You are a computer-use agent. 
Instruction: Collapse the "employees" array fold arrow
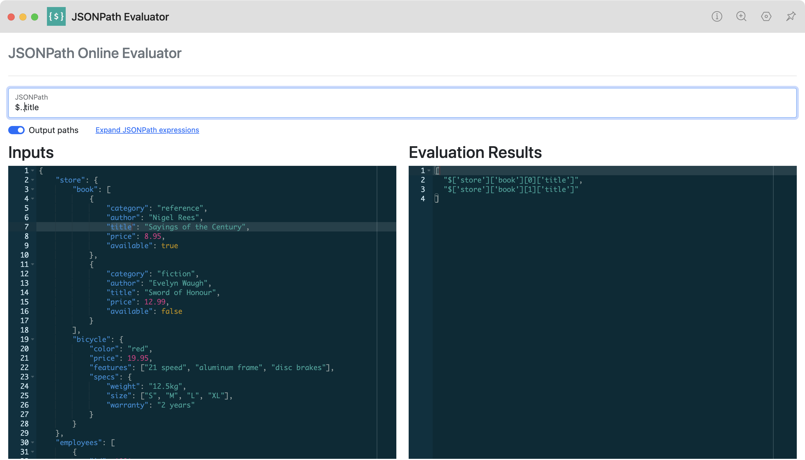tap(33, 443)
